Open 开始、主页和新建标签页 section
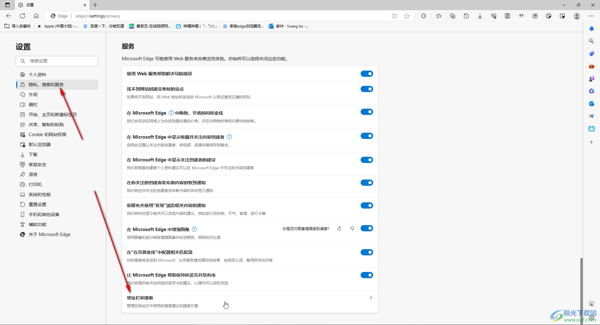The image size is (600, 325). [x=57, y=115]
